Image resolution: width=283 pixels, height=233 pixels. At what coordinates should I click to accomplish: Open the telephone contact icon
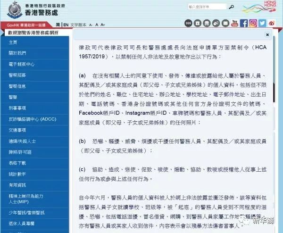click(198, 23)
